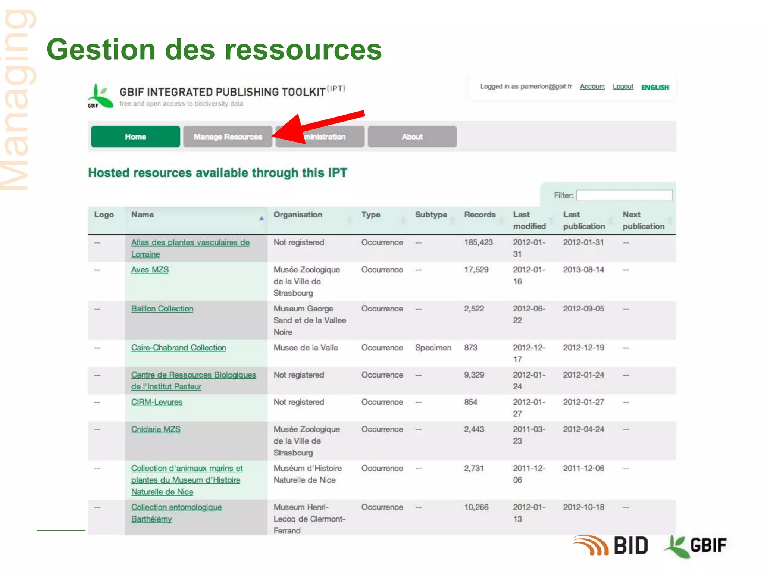The width and height of the screenshot is (764, 573).
Task: Focus the Filter input field
Action: [624, 195]
